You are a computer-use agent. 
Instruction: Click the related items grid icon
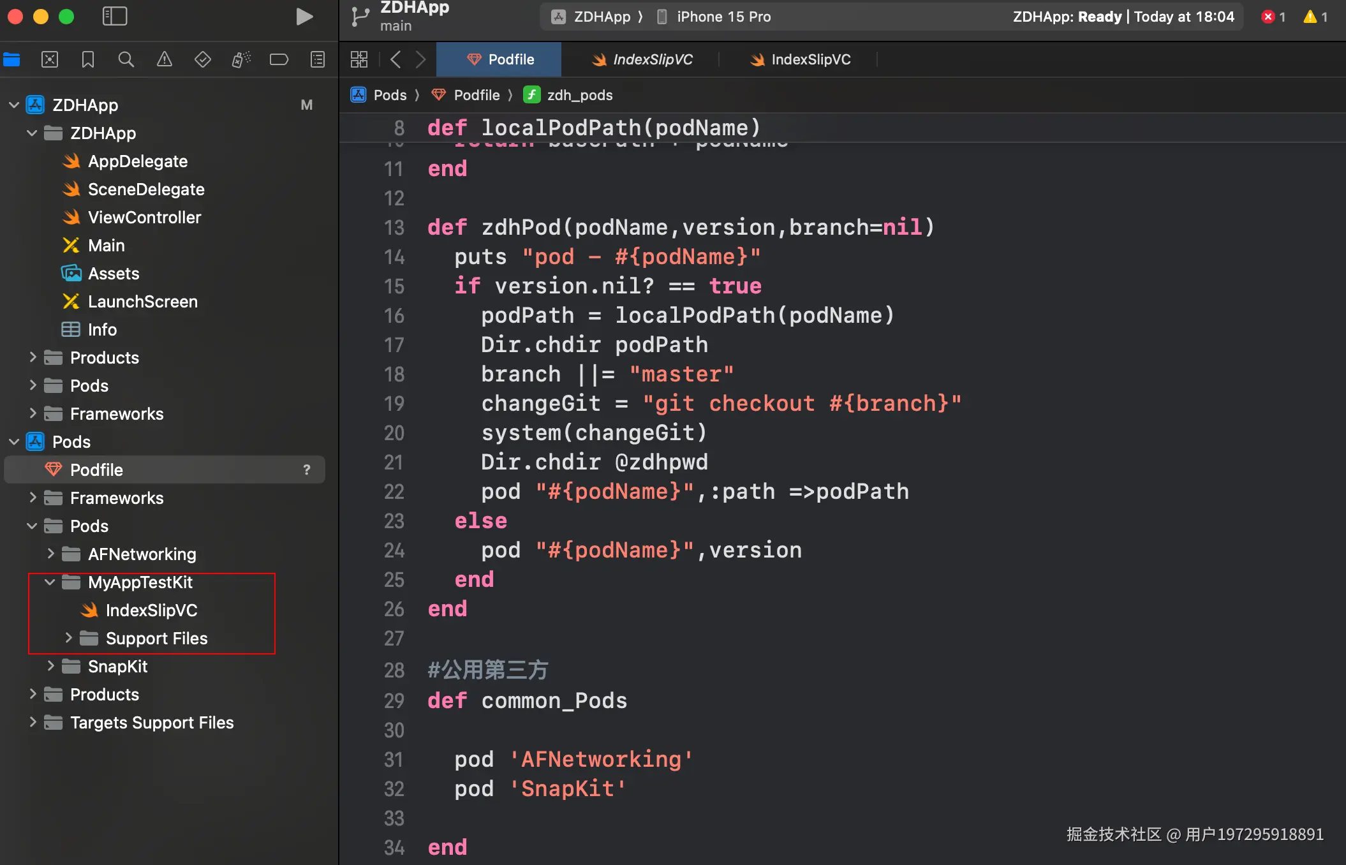(359, 59)
